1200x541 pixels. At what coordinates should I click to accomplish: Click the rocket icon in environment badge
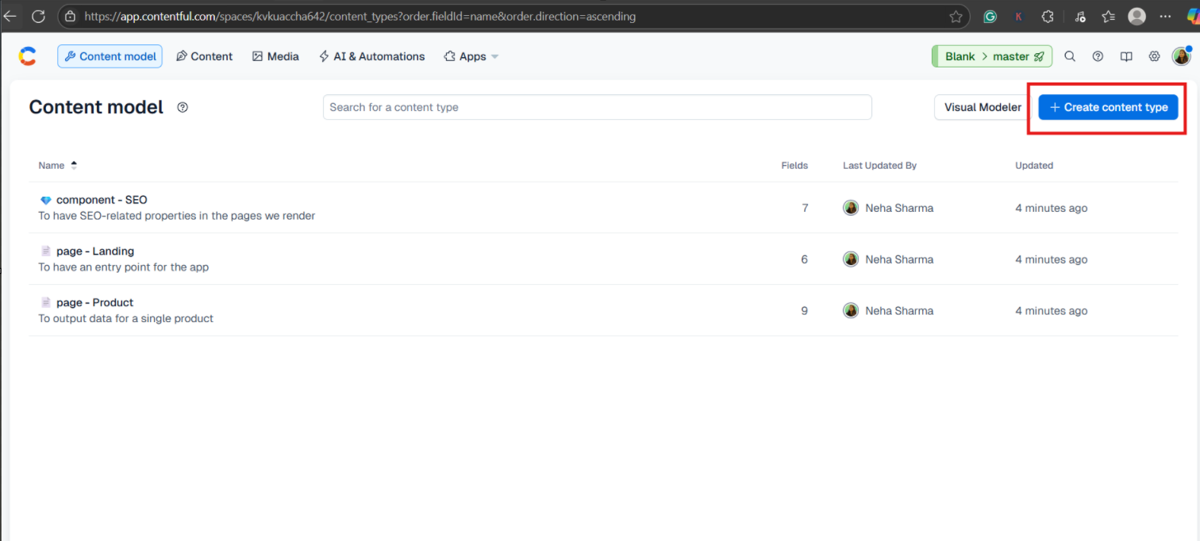pyautogui.click(x=1039, y=56)
